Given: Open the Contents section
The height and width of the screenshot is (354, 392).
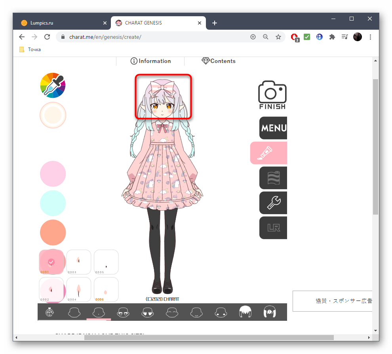Looking at the screenshot, I should coord(219,61).
